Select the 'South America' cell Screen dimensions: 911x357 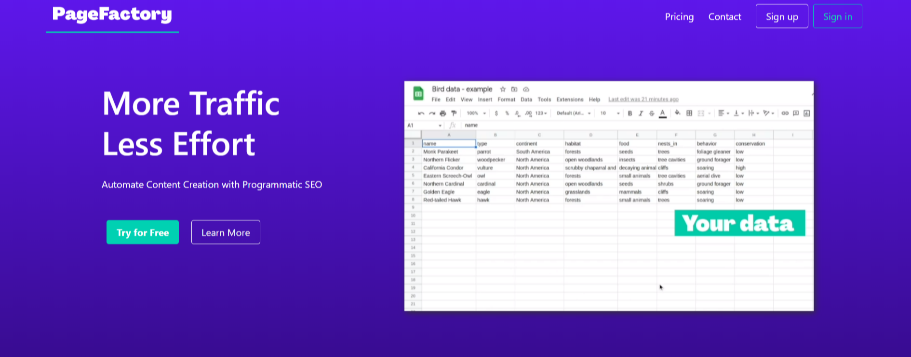coord(539,152)
